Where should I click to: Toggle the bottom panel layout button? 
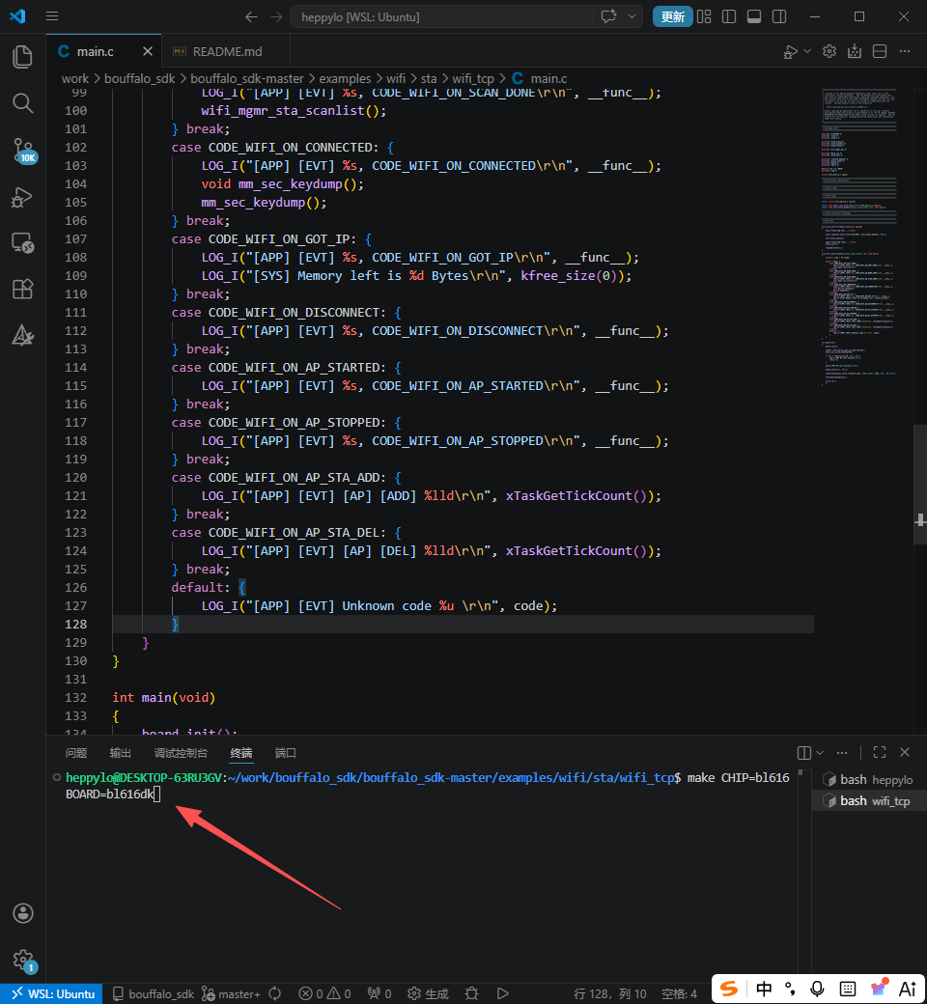754,16
